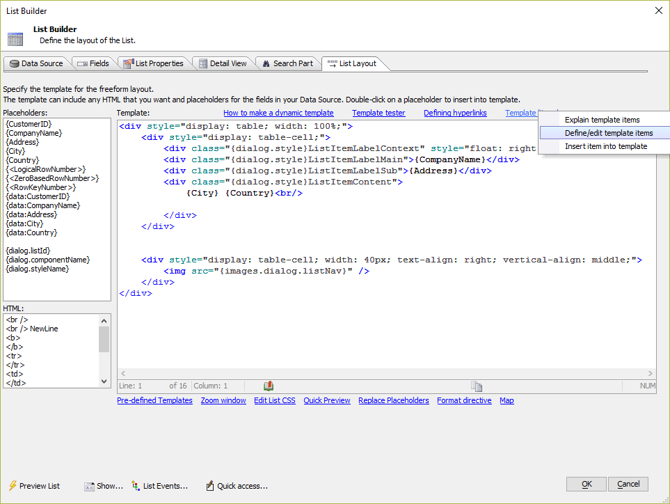Open the Format directive link
Screen dimensions: 670x504
pos(464,400)
